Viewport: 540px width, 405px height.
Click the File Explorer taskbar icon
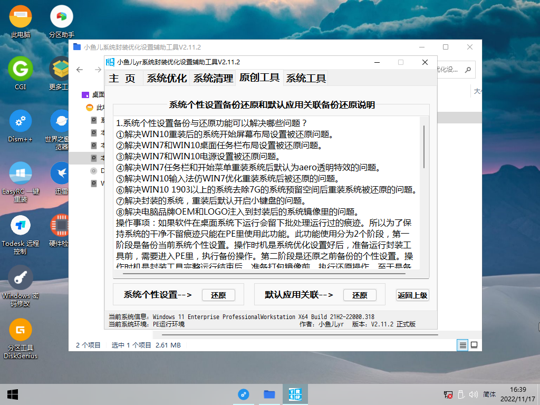(269, 394)
